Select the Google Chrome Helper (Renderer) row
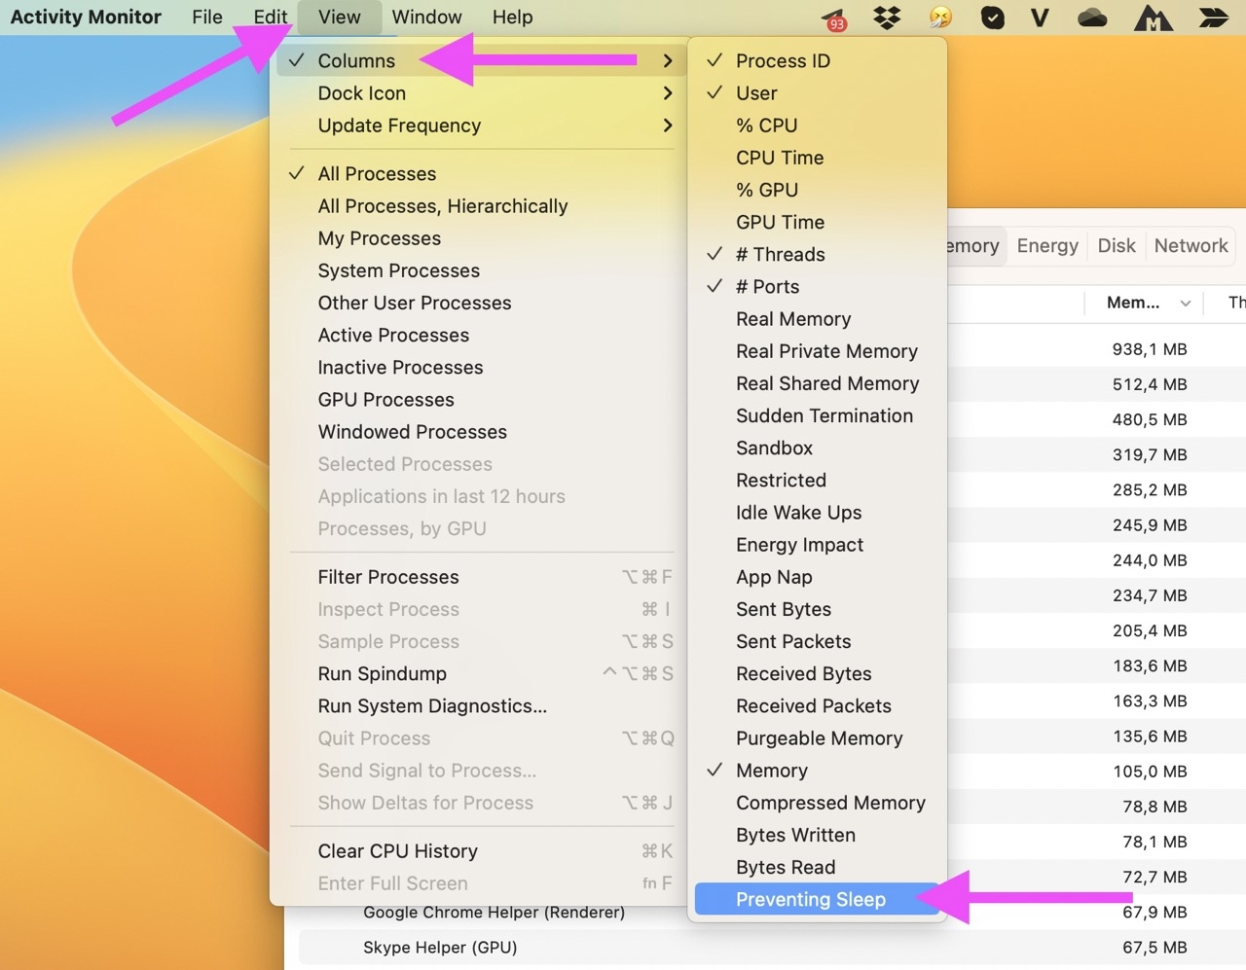 [772, 912]
